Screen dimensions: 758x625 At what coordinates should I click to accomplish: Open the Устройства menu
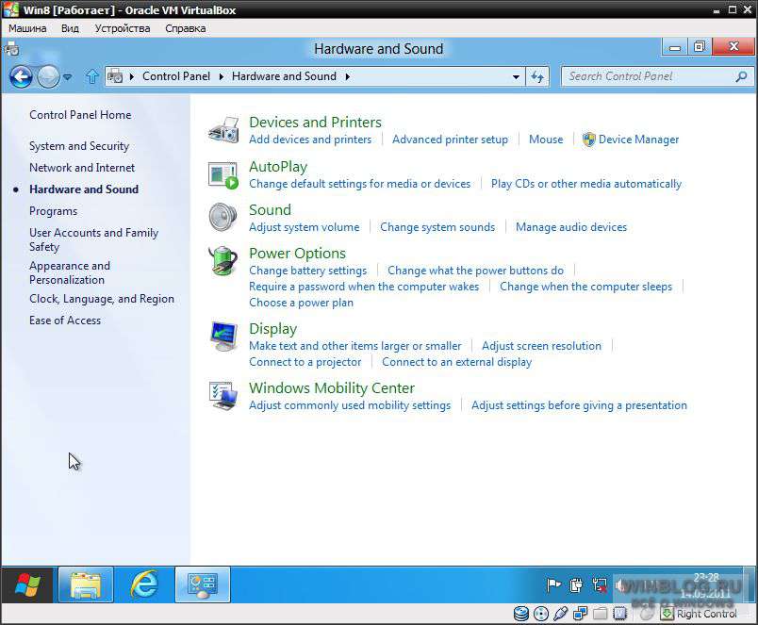click(x=123, y=28)
